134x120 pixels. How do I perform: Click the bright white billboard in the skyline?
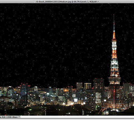pos(76,100)
